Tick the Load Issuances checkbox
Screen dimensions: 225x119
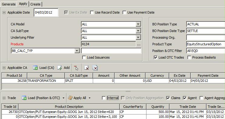coord(84,58)
